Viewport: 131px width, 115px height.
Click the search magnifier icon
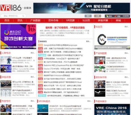coord(23,16)
